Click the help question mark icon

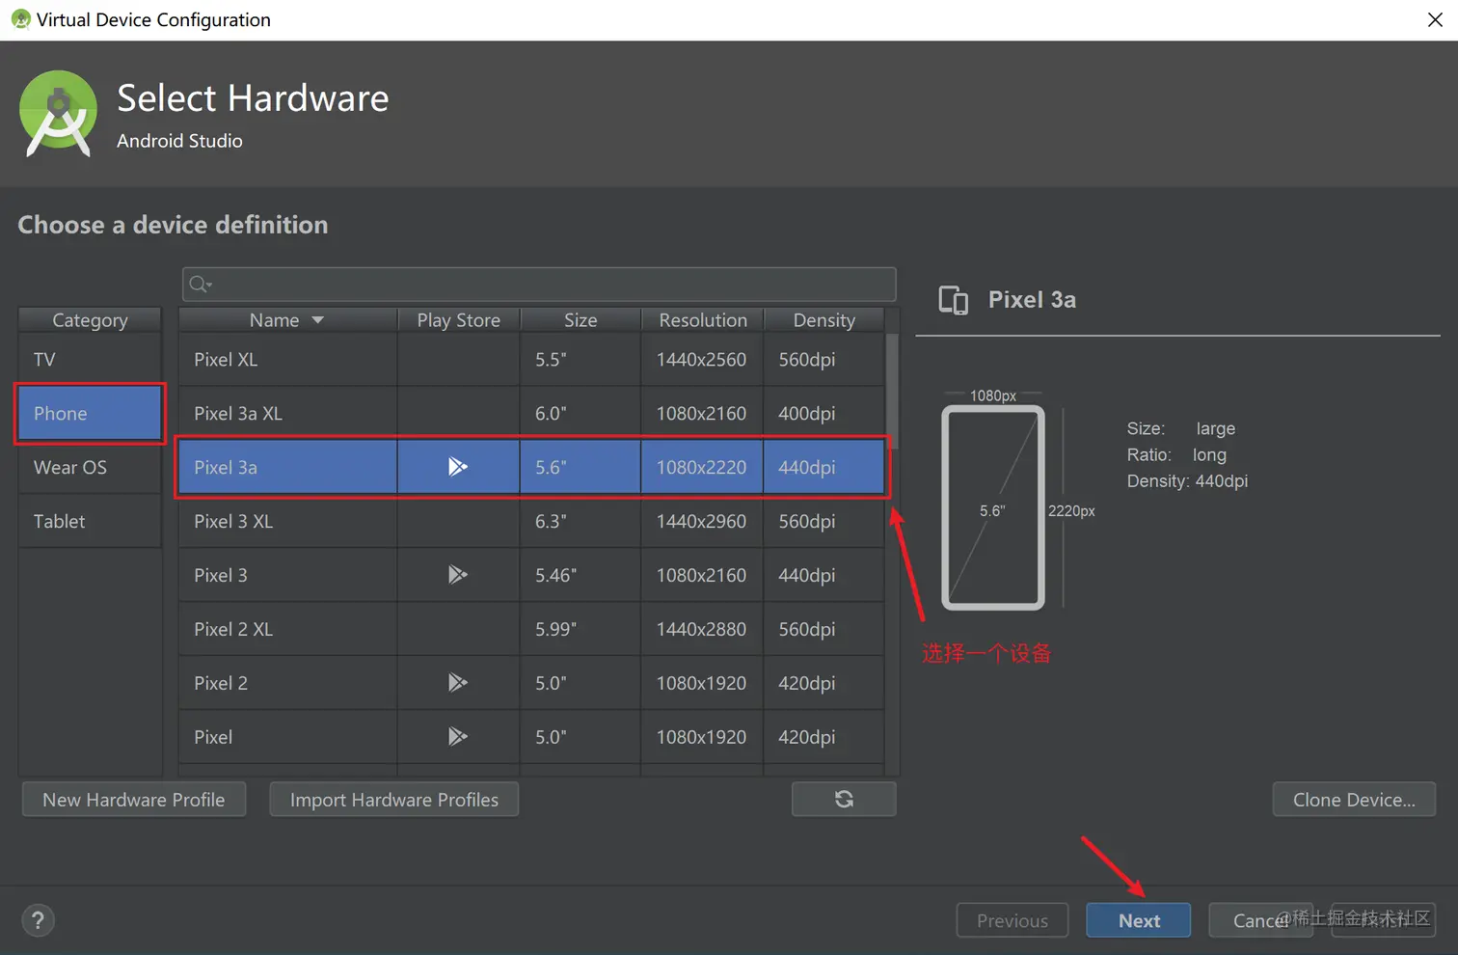point(38,920)
